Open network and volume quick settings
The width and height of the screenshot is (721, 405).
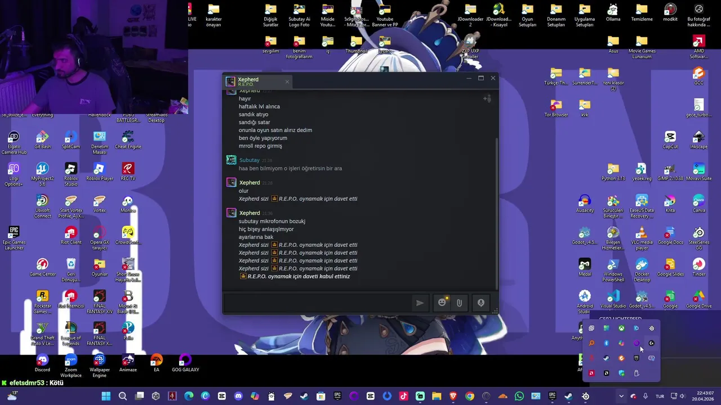[678, 396]
